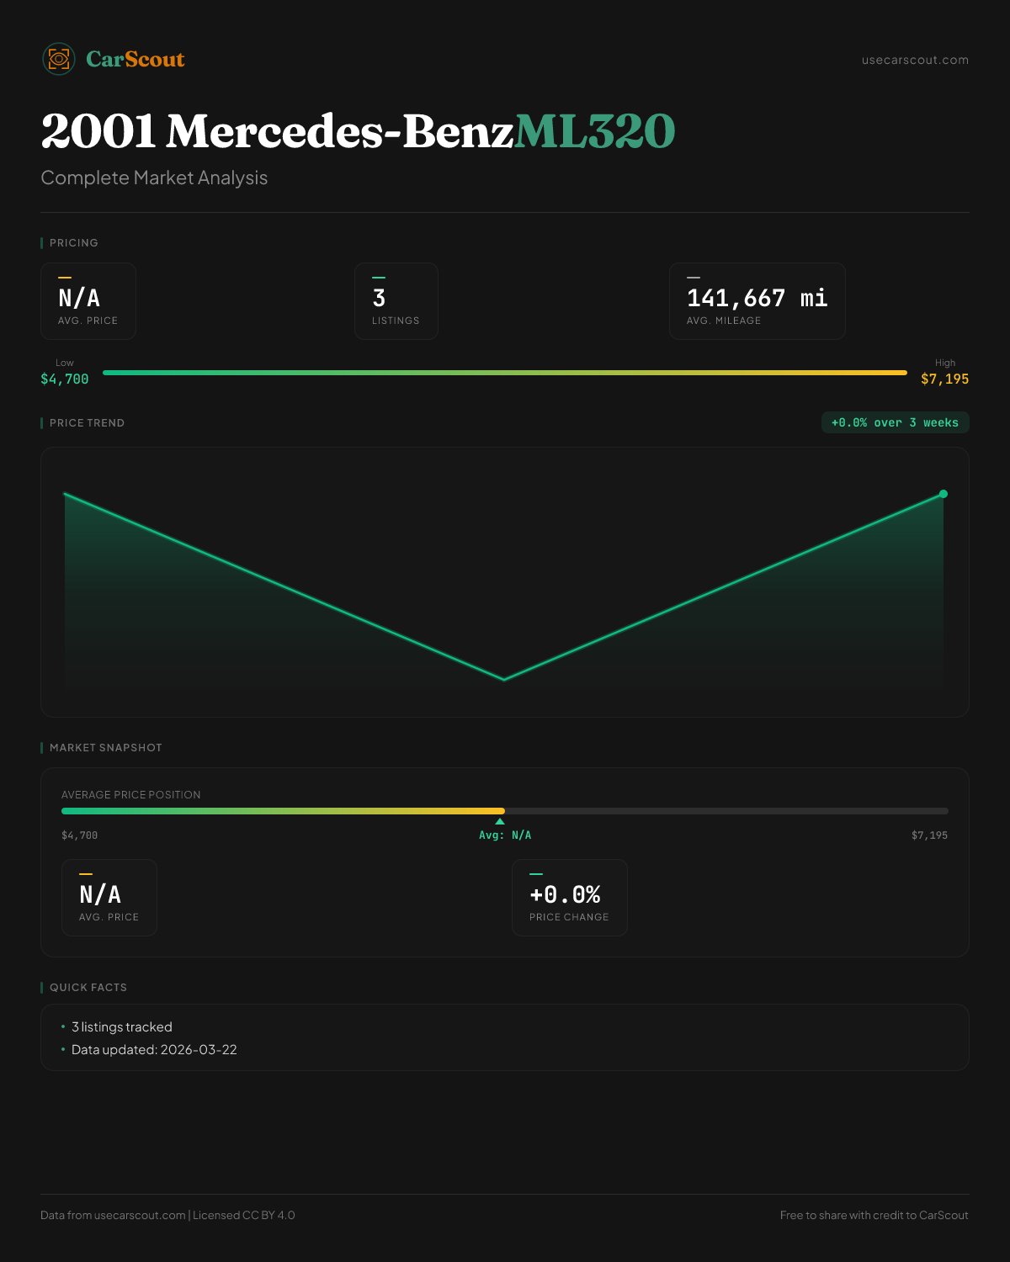Select the N/A average price card under Pricing
This screenshot has width=1010, height=1262.
point(88,301)
